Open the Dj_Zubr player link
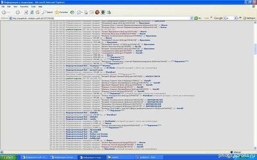The image size is (257, 160). [x=94, y=132]
